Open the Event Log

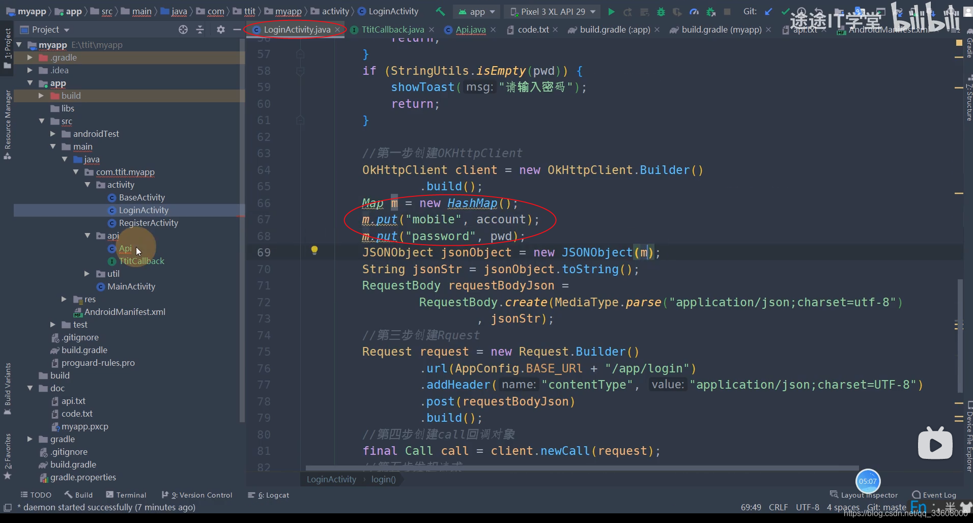pos(934,495)
